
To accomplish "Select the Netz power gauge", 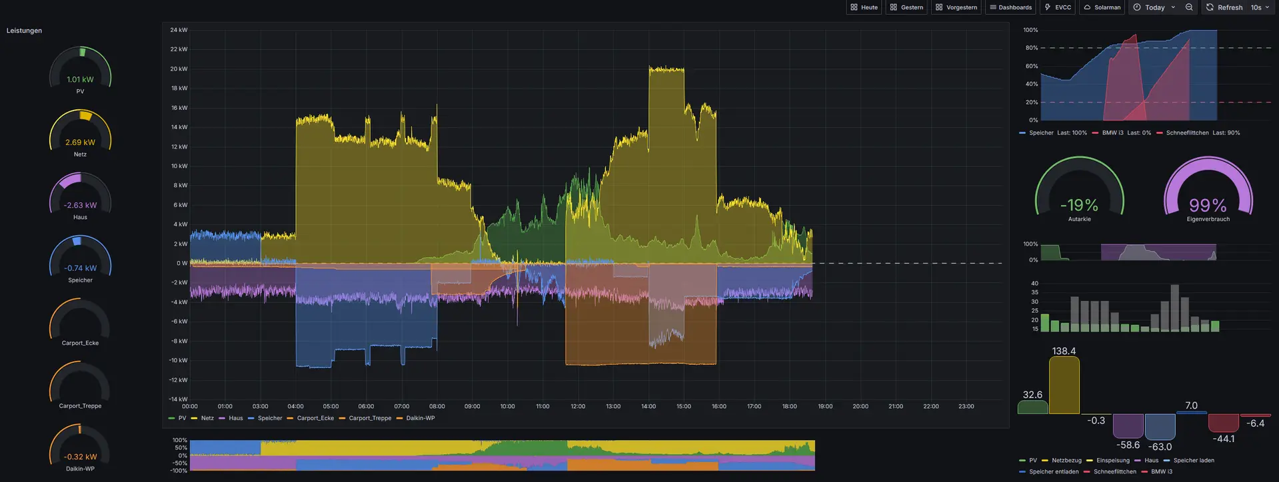I will pos(80,133).
